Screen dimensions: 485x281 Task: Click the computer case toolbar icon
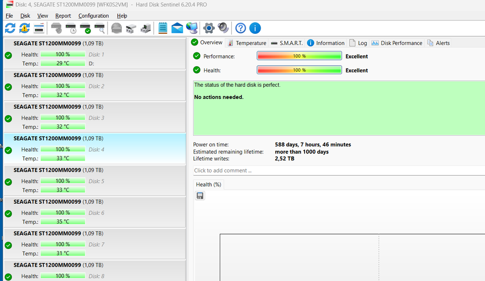145,28
